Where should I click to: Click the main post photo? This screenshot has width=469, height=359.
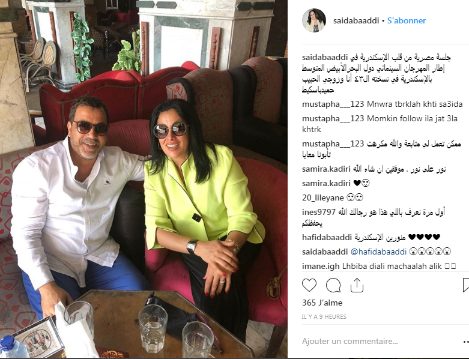144,179
